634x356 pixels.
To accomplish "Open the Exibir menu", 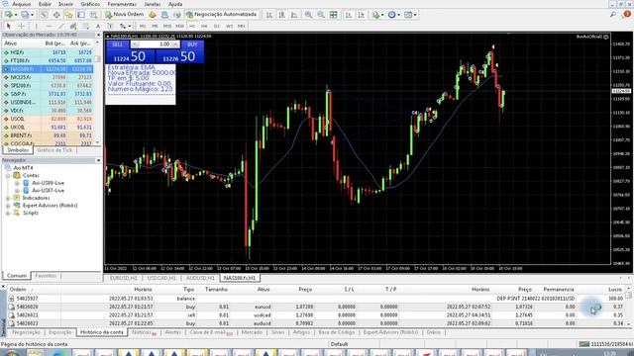I will point(45,4).
